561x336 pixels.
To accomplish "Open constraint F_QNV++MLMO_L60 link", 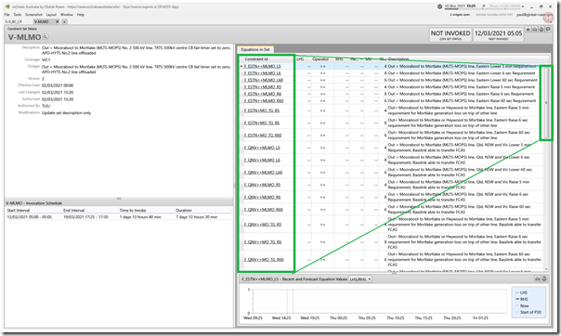I will [x=263, y=173].
